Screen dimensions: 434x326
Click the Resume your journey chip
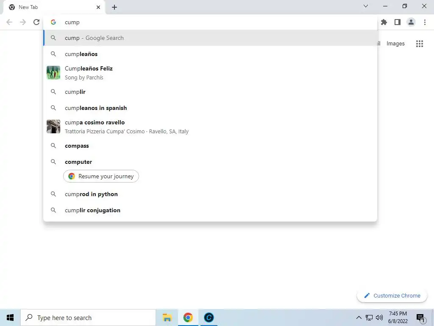(101, 176)
